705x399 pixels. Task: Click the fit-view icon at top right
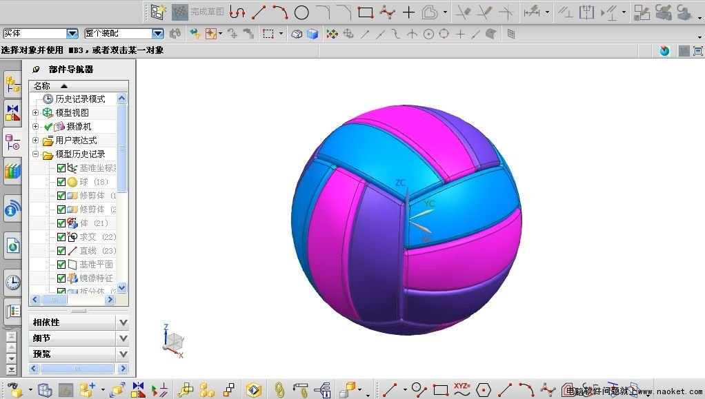coord(698,51)
